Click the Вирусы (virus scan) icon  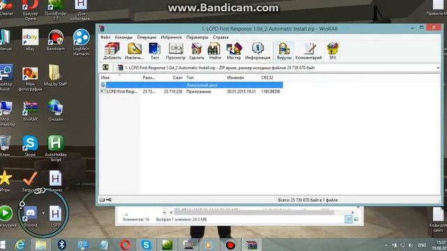pos(284,51)
